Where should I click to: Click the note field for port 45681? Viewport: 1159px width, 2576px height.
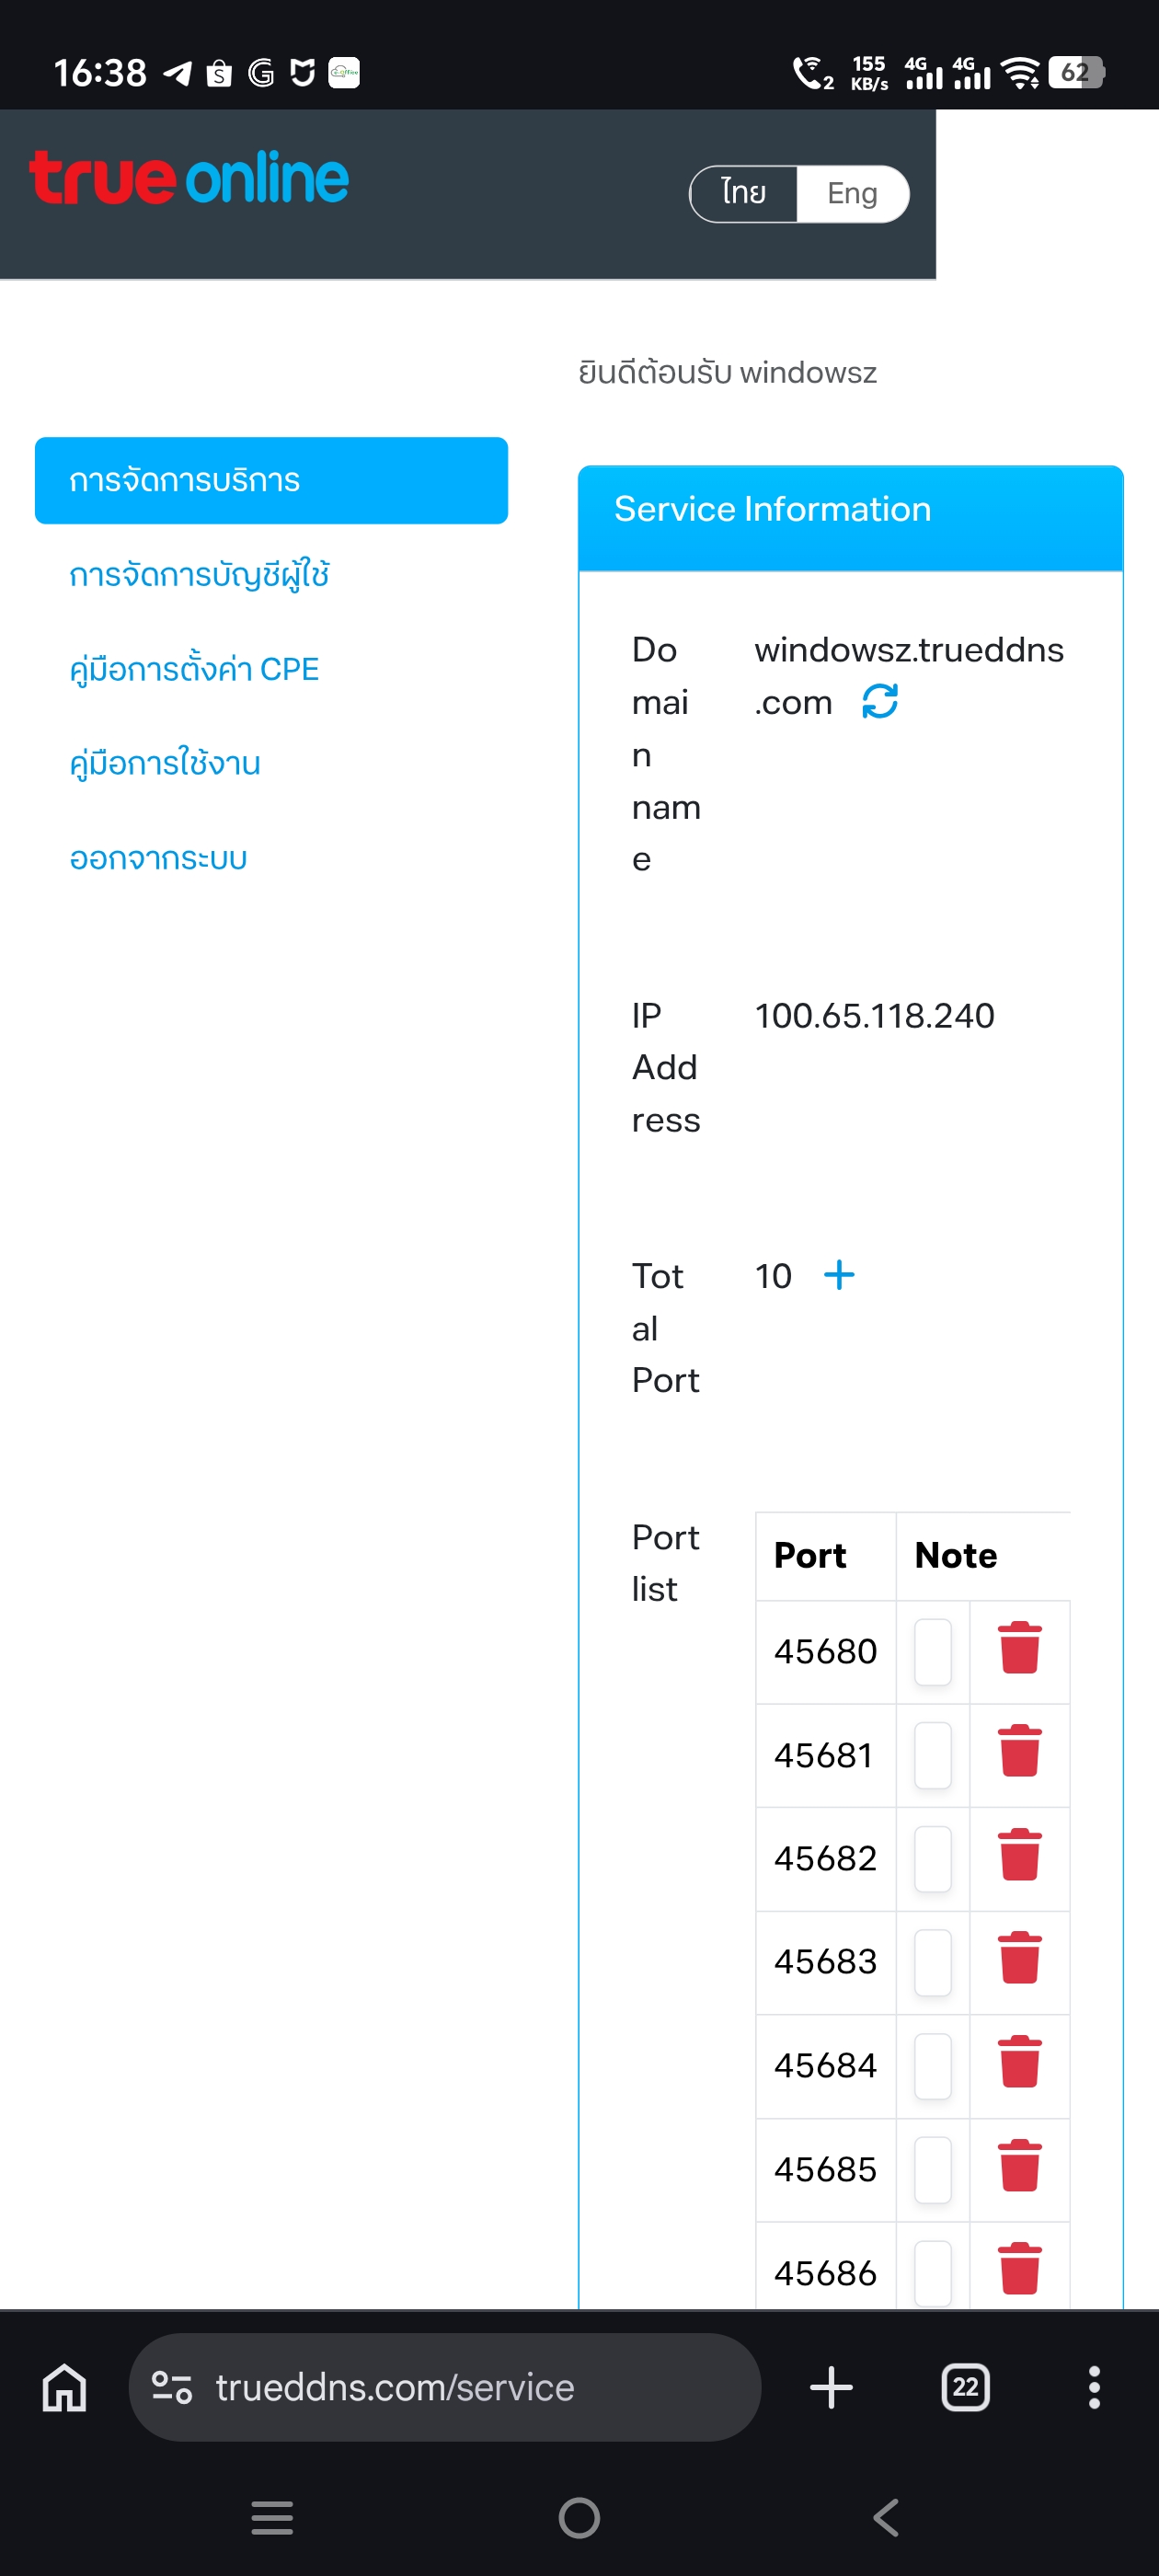click(933, 1755)
